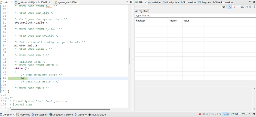Image resolution: width=256 pixels, height=117 pixels.
Task: Click the b++; statement on line 98
Action: (24, 78)
